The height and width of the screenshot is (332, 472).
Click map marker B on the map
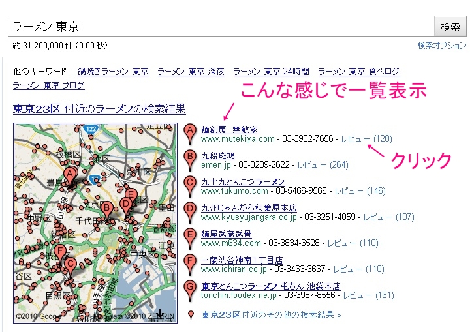[106, 210]
